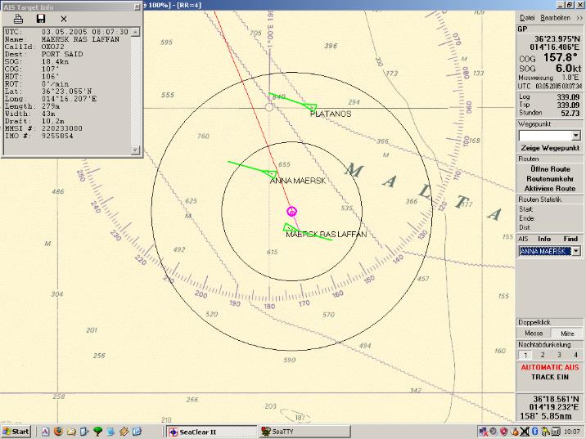Click Aktiviere Route
The image size is (586, 439).
pos(550,189)
